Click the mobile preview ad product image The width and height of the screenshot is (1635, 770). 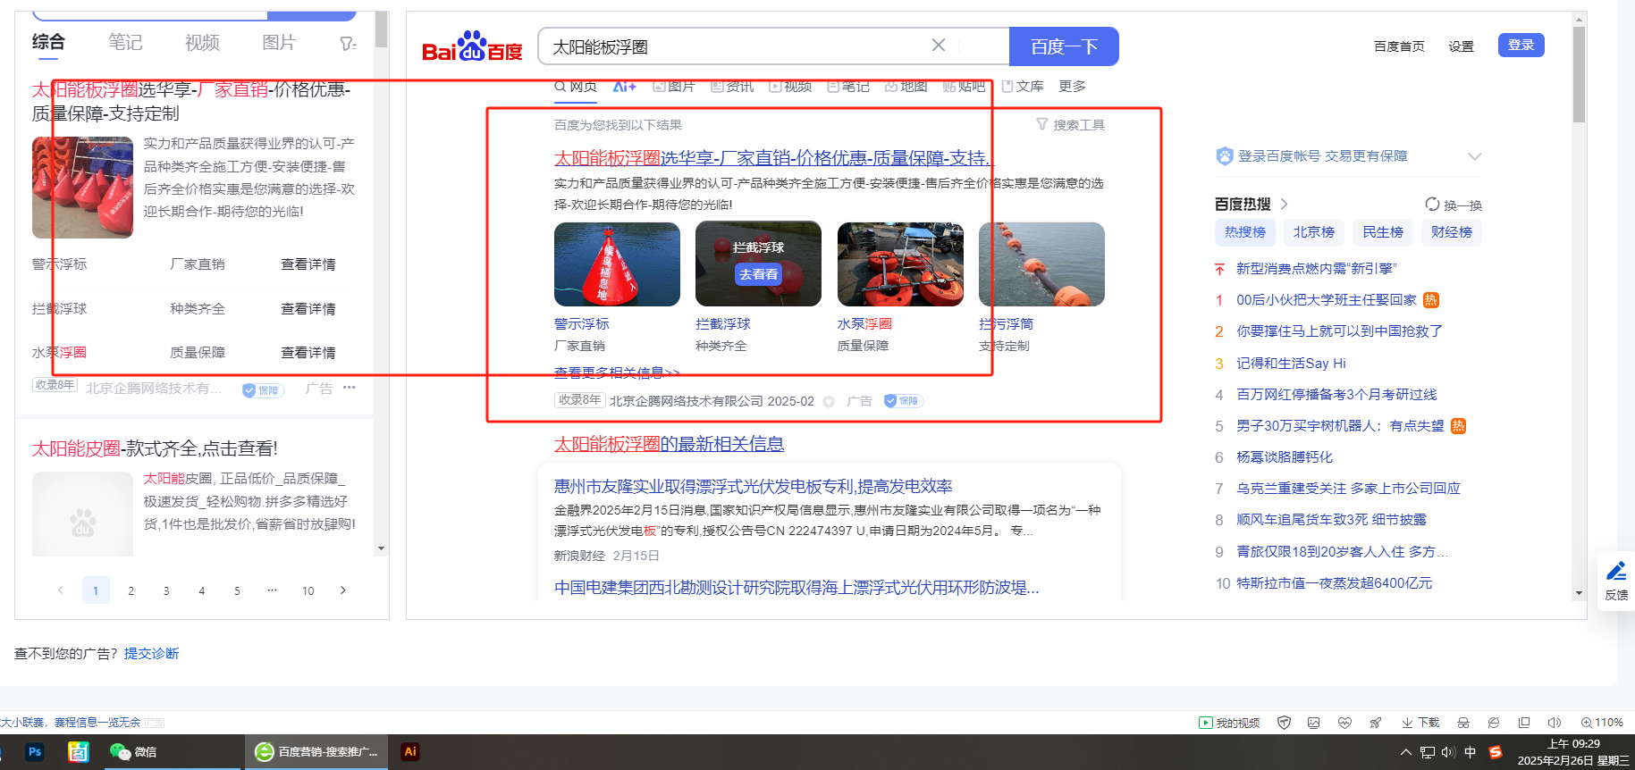[82, 188]
